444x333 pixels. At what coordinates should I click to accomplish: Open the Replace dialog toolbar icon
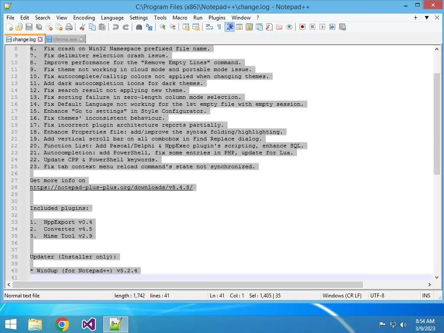tap(149, 27)
